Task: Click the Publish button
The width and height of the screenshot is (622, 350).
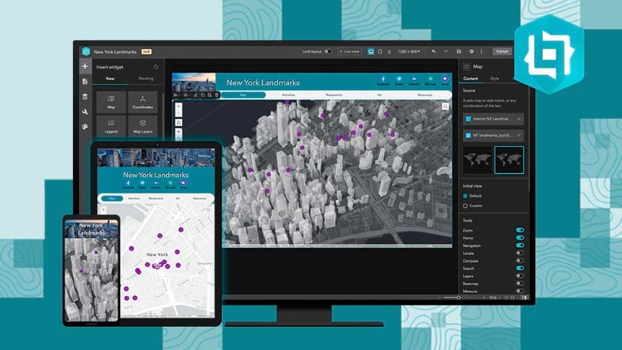Action: (502, 51)
